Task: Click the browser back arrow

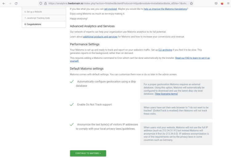Action: (4, 3)
